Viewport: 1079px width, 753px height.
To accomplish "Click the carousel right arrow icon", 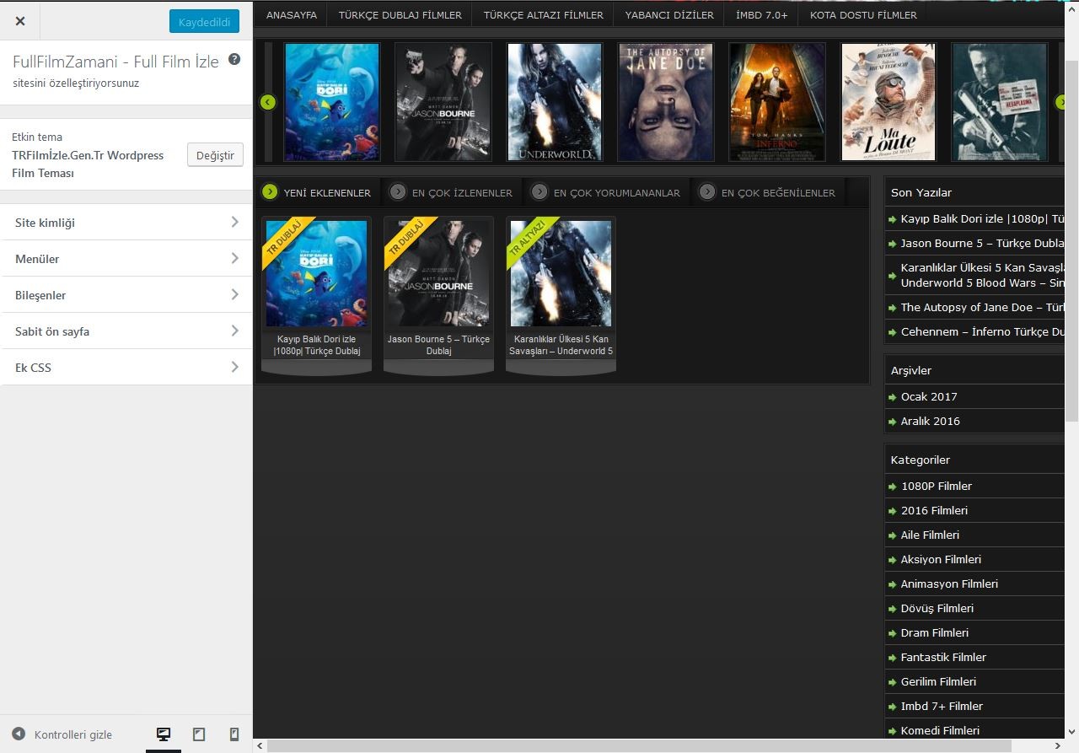I will tap(1062, 103).
